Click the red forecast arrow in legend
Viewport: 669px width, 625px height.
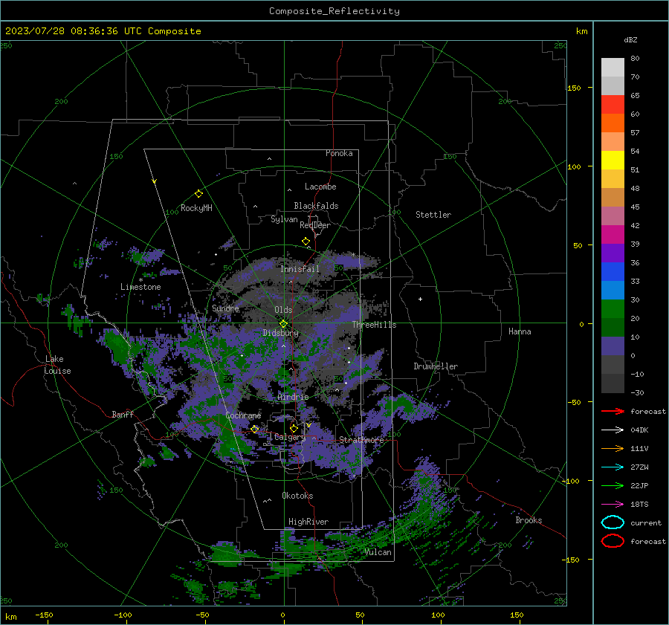pos(613,411)
